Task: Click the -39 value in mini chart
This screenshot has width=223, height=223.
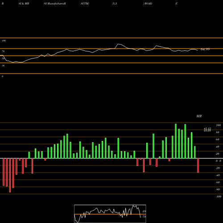Action: pyautogui.click(x=144, y=211)
